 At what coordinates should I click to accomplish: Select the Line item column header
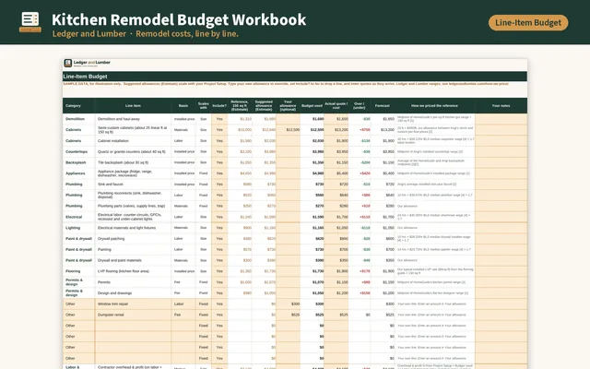point(133,106)
